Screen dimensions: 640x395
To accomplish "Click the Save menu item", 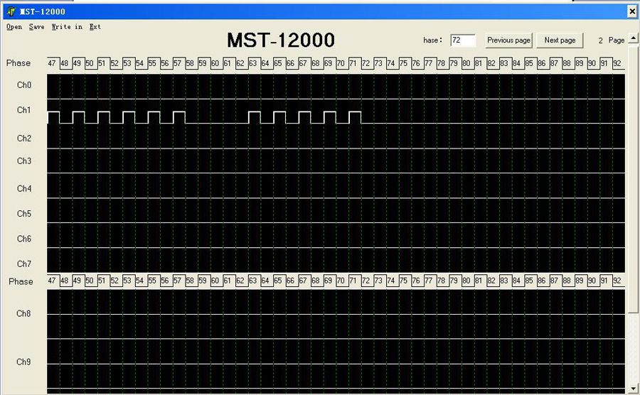I will 36,27.
